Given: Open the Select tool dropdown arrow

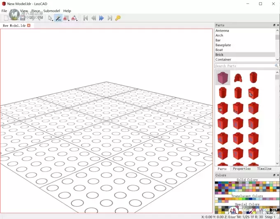Looking at the screenshot, I should [53, 20].
